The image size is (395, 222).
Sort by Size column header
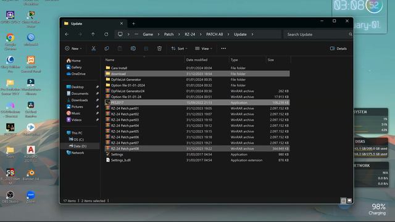point(271,60)
